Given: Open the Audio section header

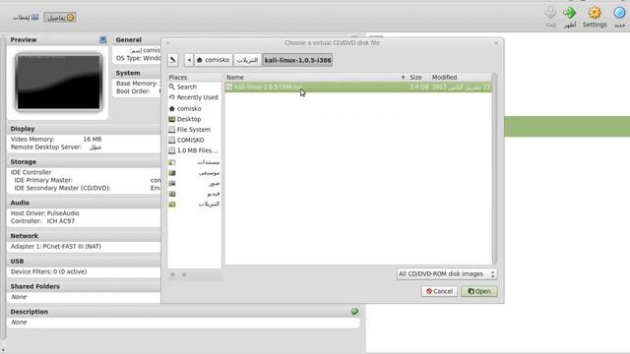Looking at the screenshot, I should (20, 204).
